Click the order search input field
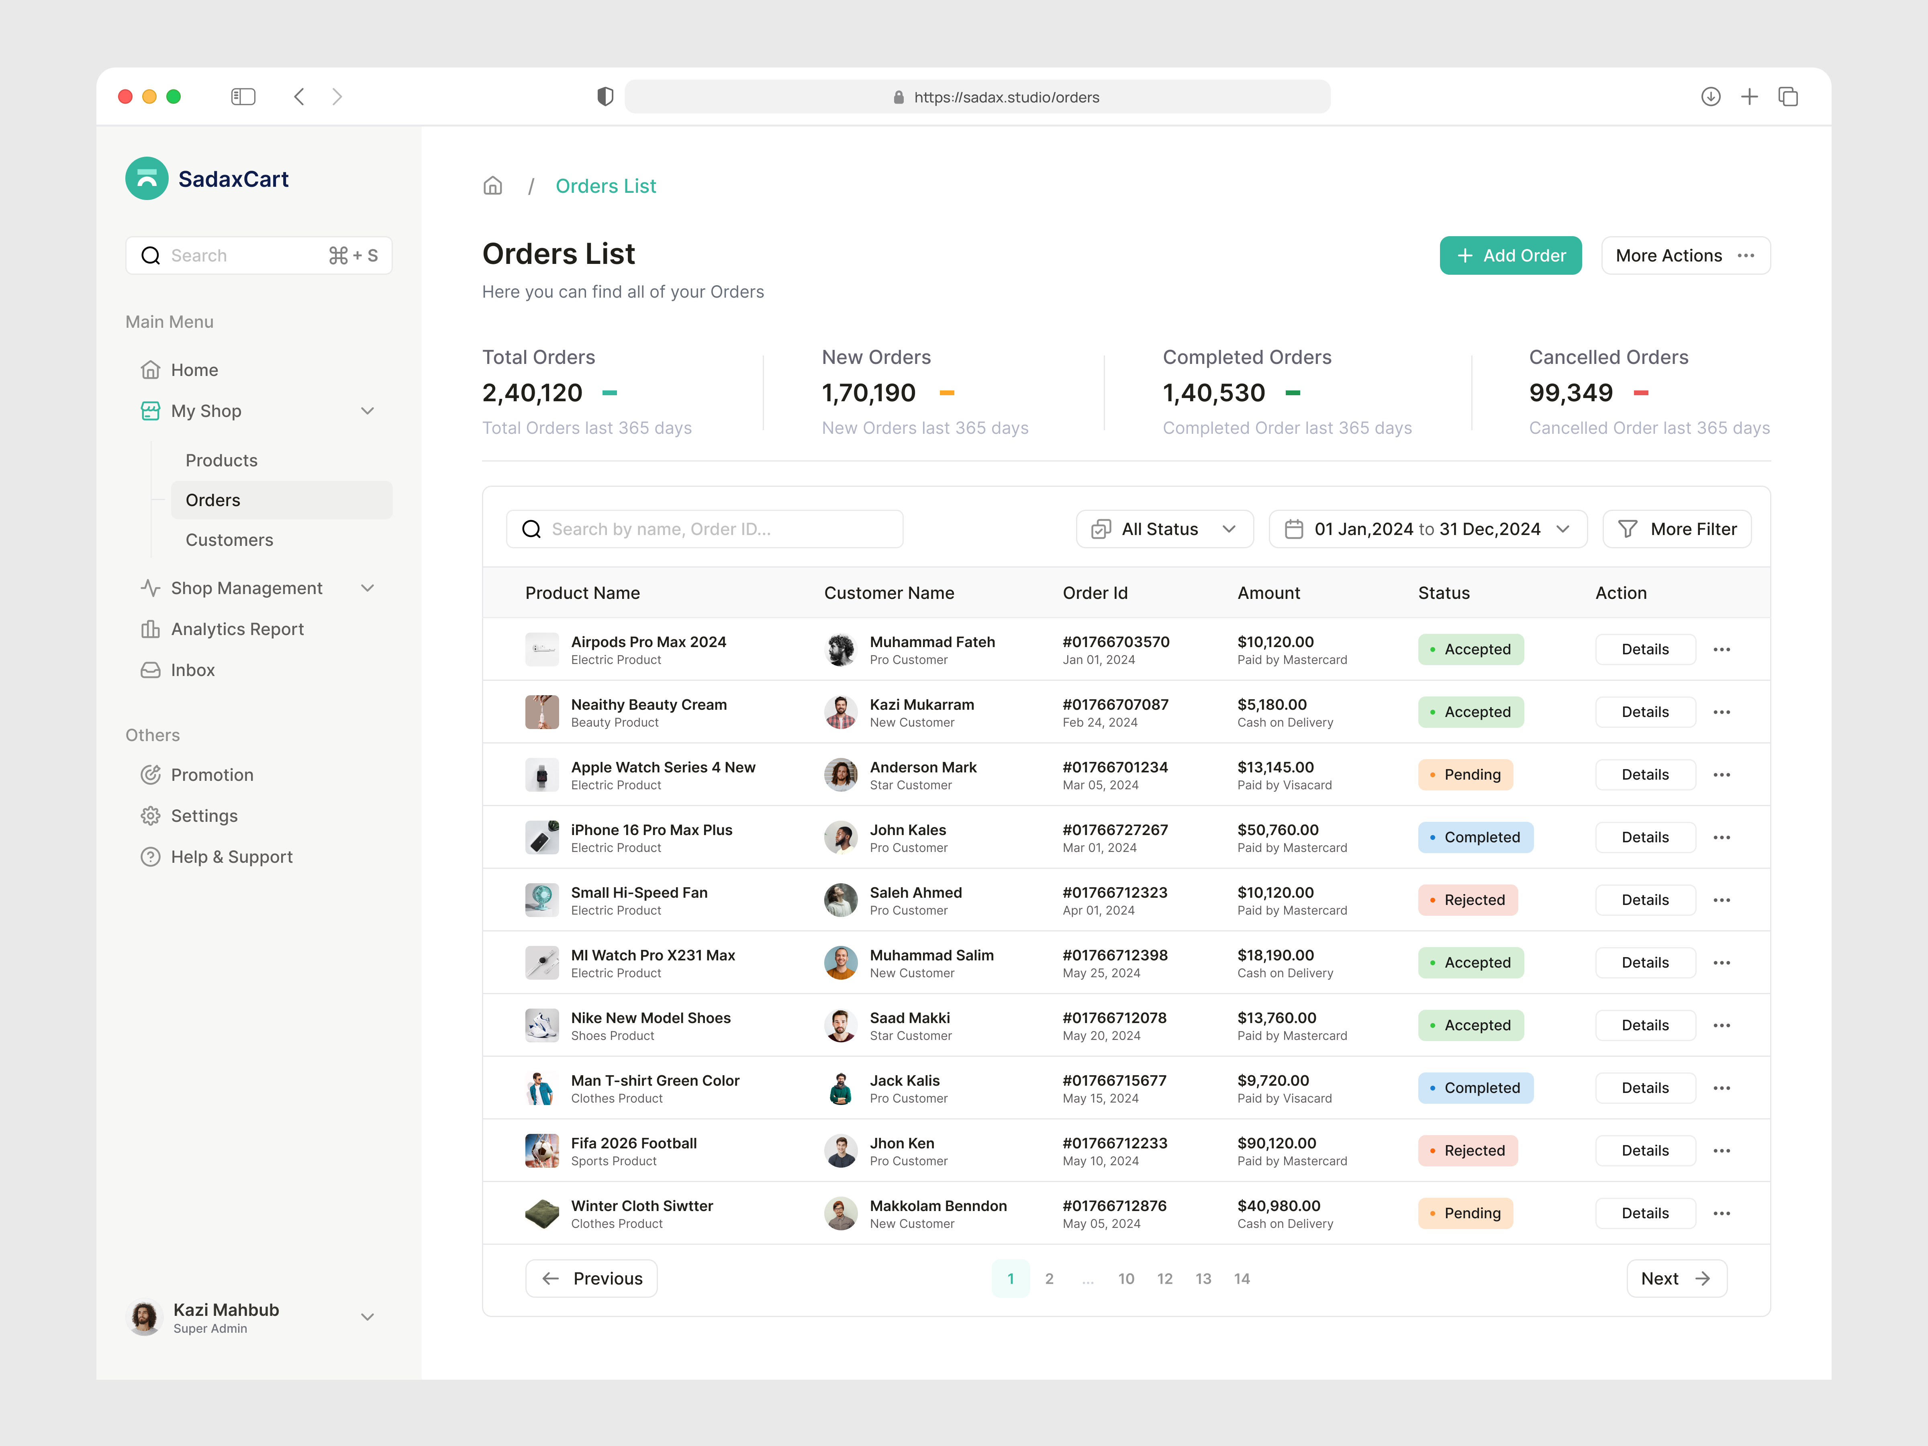 704,529
